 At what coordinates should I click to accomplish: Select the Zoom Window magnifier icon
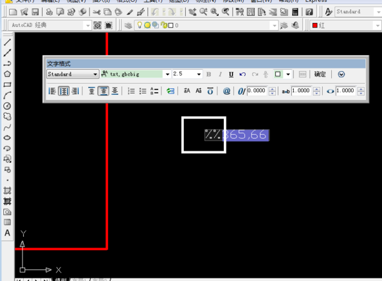coord(215,12)
